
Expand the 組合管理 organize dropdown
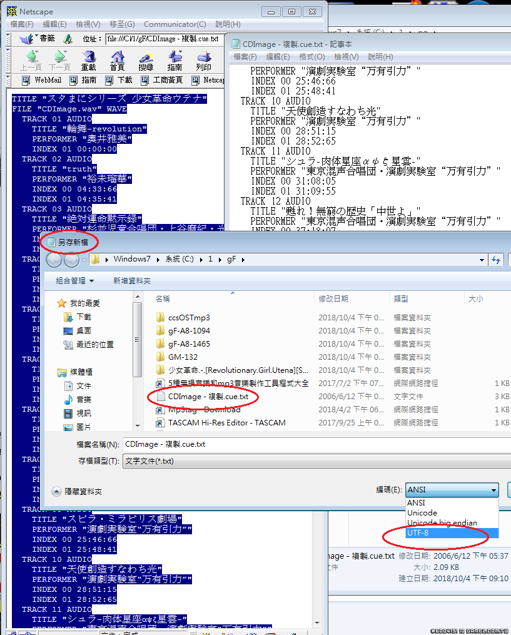(75, 281)
